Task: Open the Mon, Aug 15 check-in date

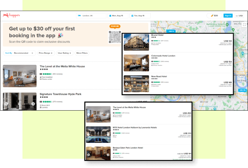Action: [118, 16]
